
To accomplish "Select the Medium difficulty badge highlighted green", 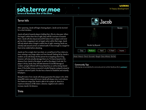I will 92,51.
